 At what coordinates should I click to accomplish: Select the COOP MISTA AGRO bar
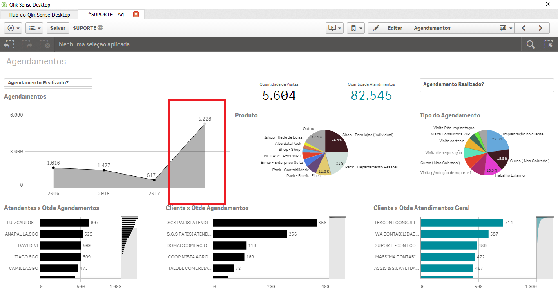tap(229, 257)
